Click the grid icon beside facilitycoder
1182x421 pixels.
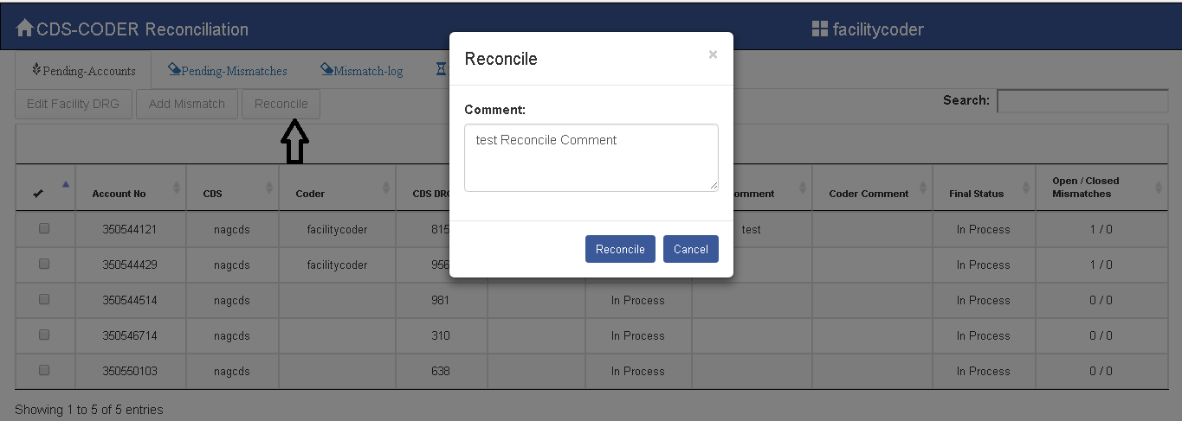point(819,29)
